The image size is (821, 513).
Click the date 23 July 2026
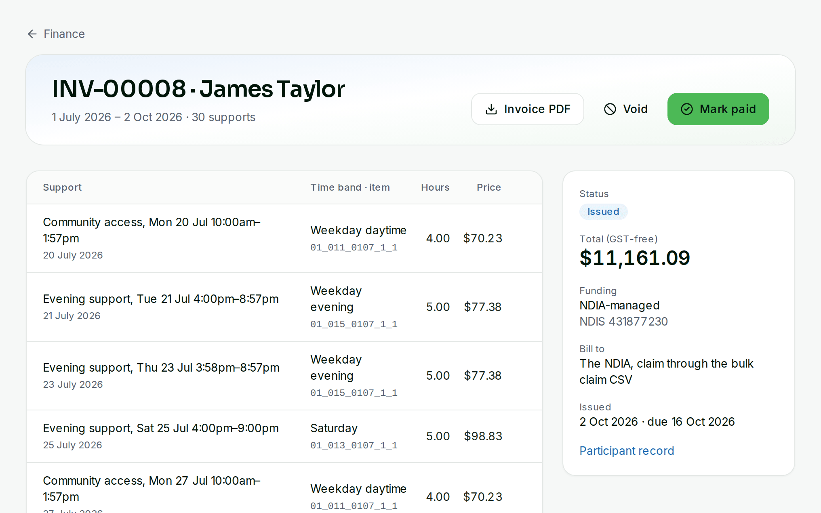point(73,385)
